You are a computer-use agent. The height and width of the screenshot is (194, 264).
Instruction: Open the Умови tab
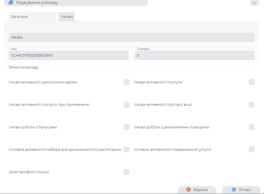(x=67, y=17)
